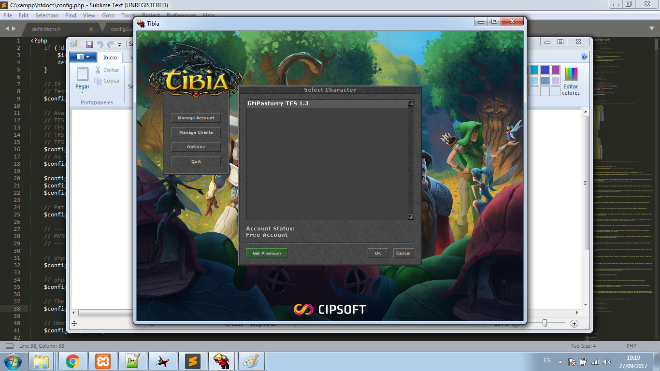The height and width of the screenshot is (371, 660).
Task: Open the Tibia Options button
Action: point(196,147)
